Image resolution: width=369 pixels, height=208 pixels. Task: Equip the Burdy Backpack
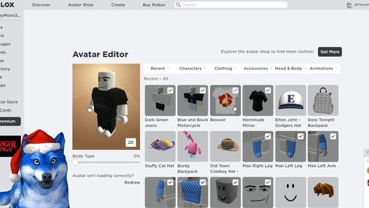click(x=193, y=146)
